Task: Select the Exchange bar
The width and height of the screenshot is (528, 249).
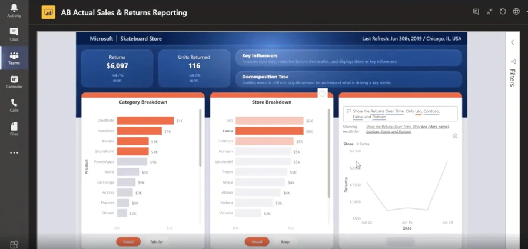Action: (x=126, y=182)
